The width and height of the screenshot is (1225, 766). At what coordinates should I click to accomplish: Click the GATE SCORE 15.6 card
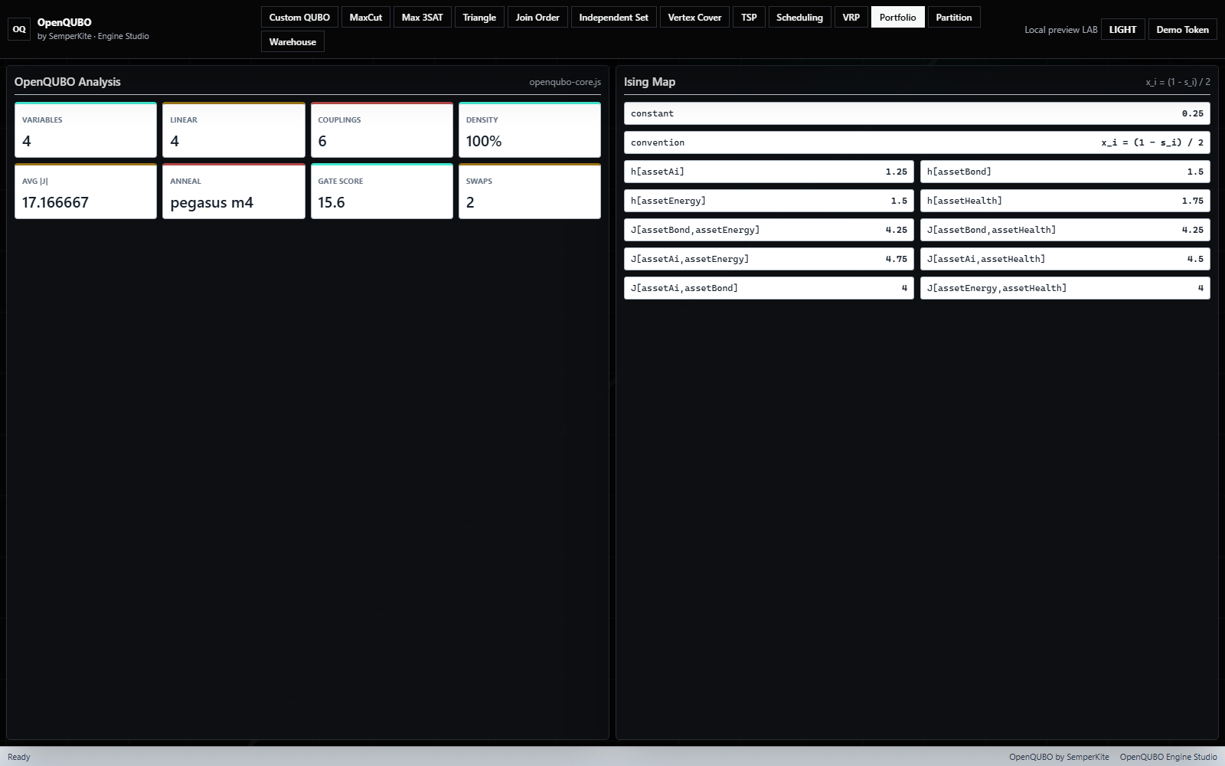point(382,191)
